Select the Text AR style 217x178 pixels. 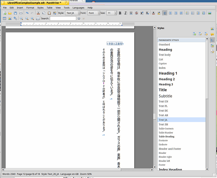[x=181, y=115]
